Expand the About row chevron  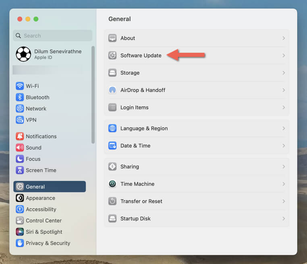coord(284,38)
